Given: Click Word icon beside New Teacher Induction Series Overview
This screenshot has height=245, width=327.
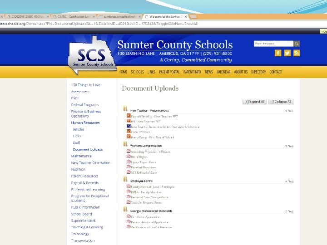Looking at the screenshot, I should 129,126.
